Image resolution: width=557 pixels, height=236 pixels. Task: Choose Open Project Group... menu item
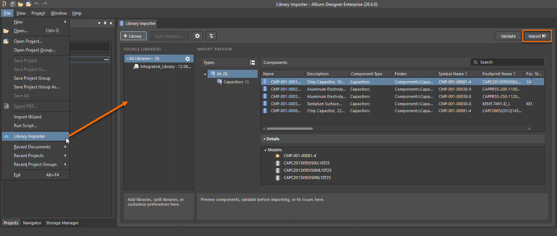35,50
